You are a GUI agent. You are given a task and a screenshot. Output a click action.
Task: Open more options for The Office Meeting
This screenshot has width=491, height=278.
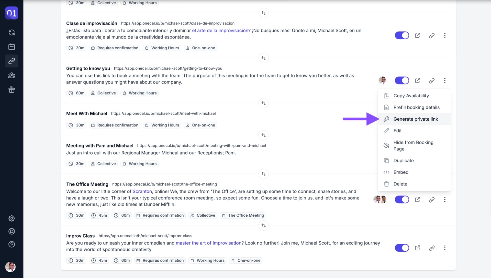445,200
